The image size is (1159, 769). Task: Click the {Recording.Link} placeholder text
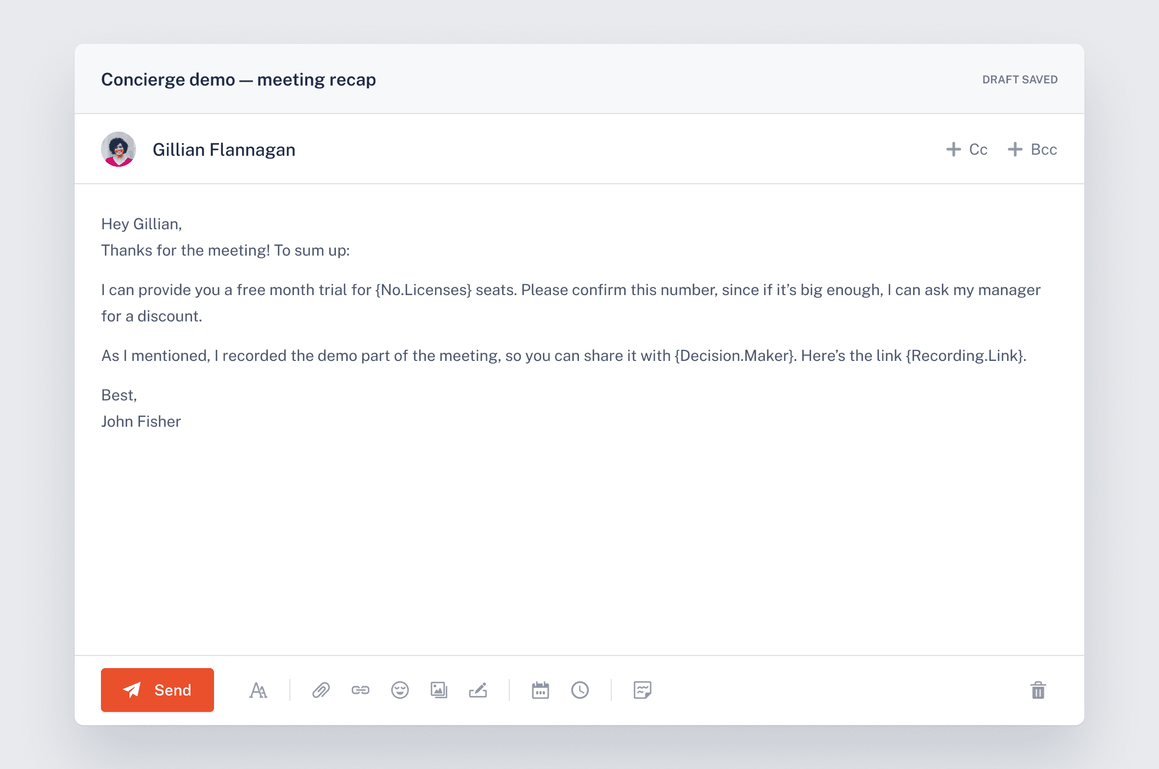click(965, 355)
